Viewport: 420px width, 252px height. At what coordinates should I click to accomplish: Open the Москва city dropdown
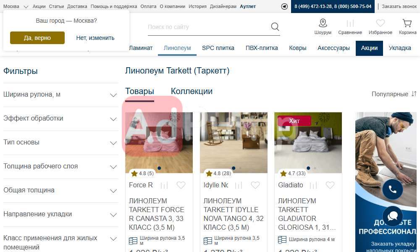pyautogui.click(x=16, y=6)
